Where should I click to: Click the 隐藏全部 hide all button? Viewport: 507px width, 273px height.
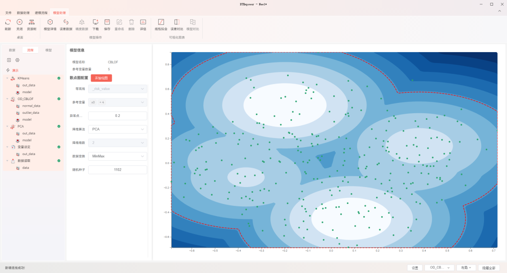click(x=489, y=268)
